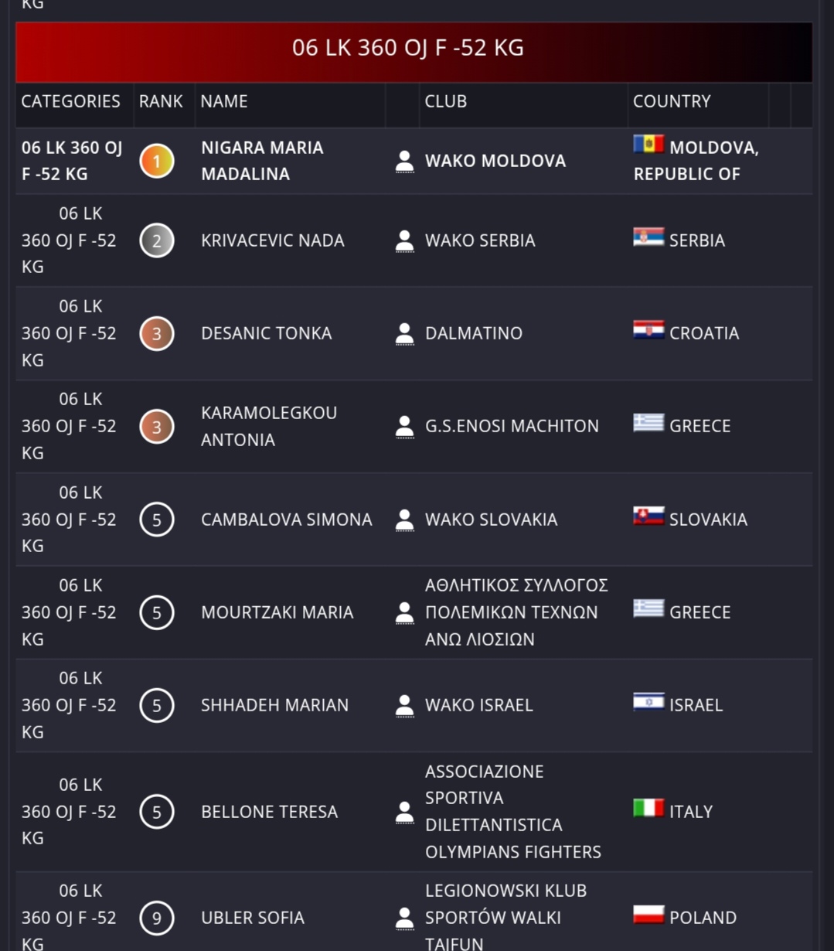
Task: Click the Ubler Sofia result row
Action: (253, 918)
